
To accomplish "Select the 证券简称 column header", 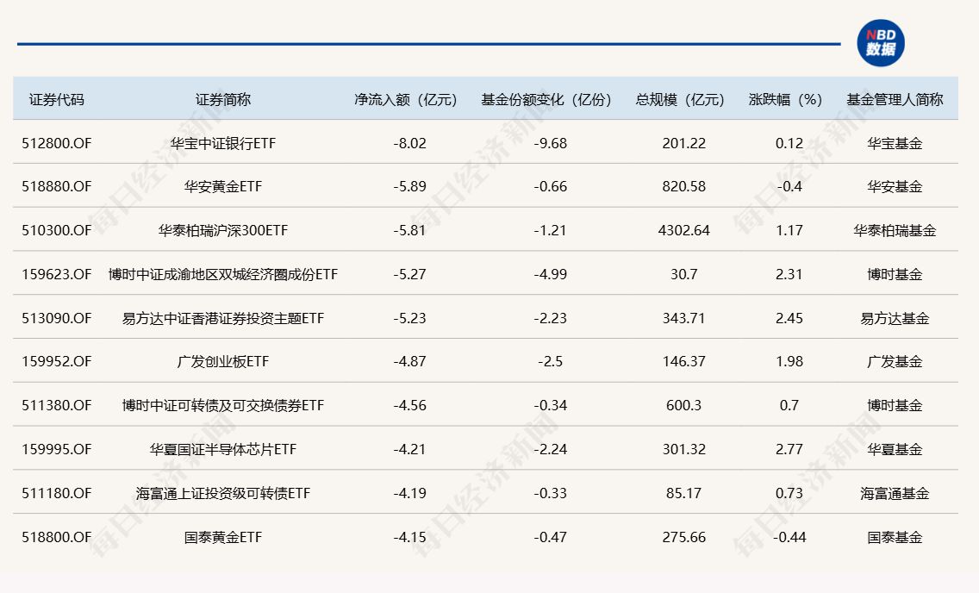I will (223, 100).
